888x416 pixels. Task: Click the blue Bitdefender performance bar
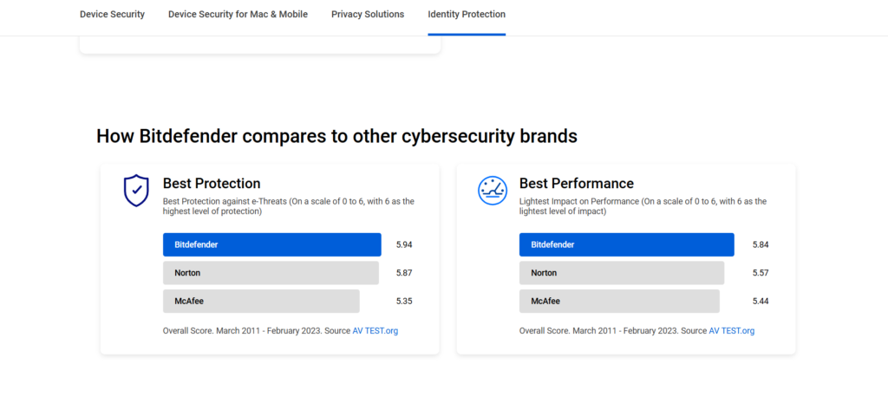(x=627, y=244)
